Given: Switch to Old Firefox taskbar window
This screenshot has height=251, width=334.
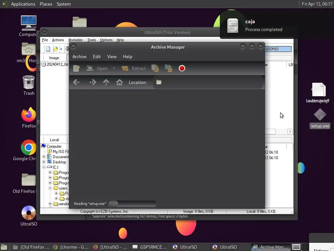Looking at the screenshot, I should 31,247.
